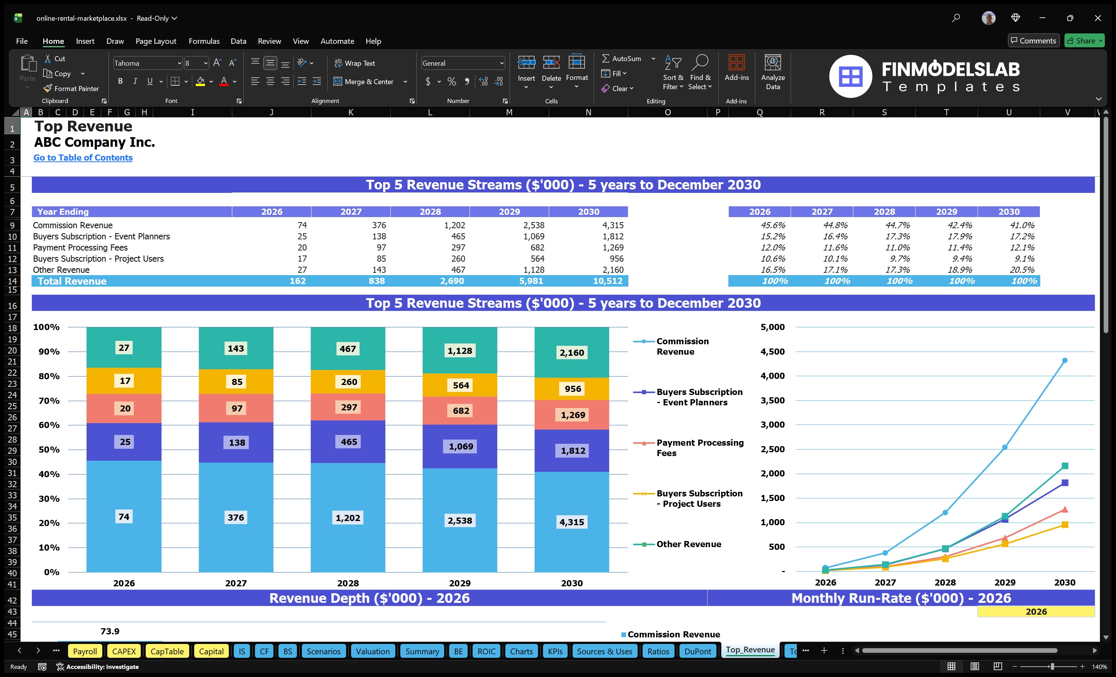The image size is (1116, 677).
Task: Apply red font color swatch
Action: coord(224,82)
